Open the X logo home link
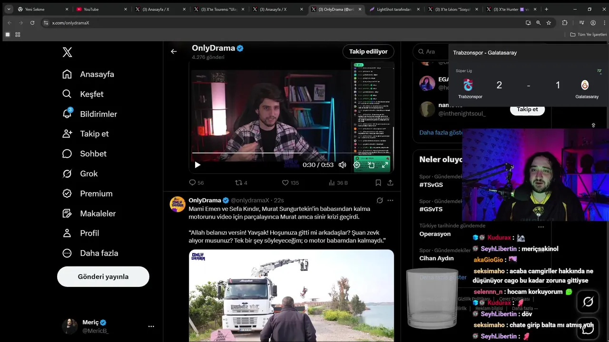609x342 pixels. 67,52
